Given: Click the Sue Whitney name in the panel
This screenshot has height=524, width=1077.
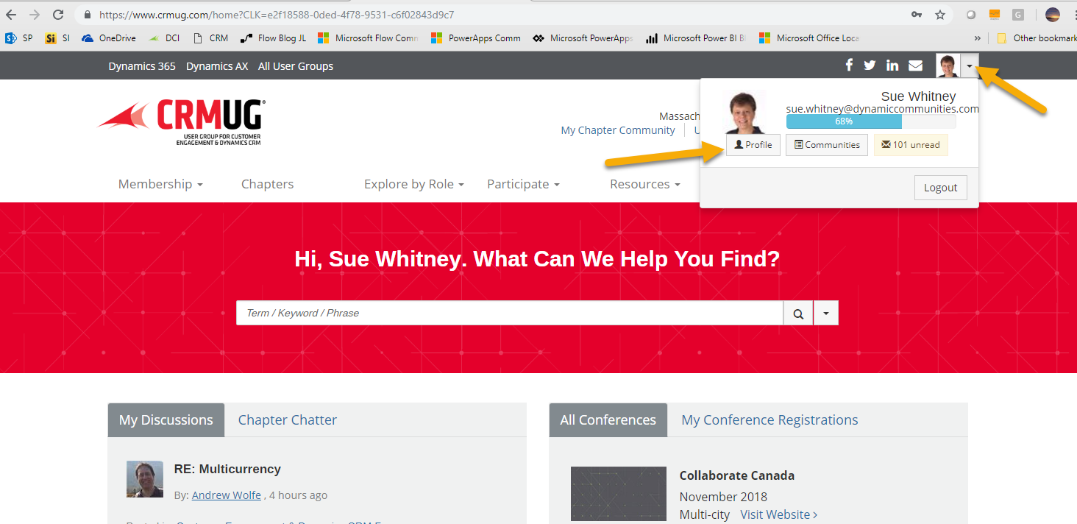Looking at the screenshot, I should [918, 96].
